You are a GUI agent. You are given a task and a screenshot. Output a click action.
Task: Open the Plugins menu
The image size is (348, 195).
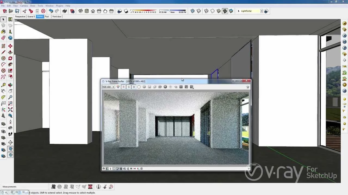(59, 6)
